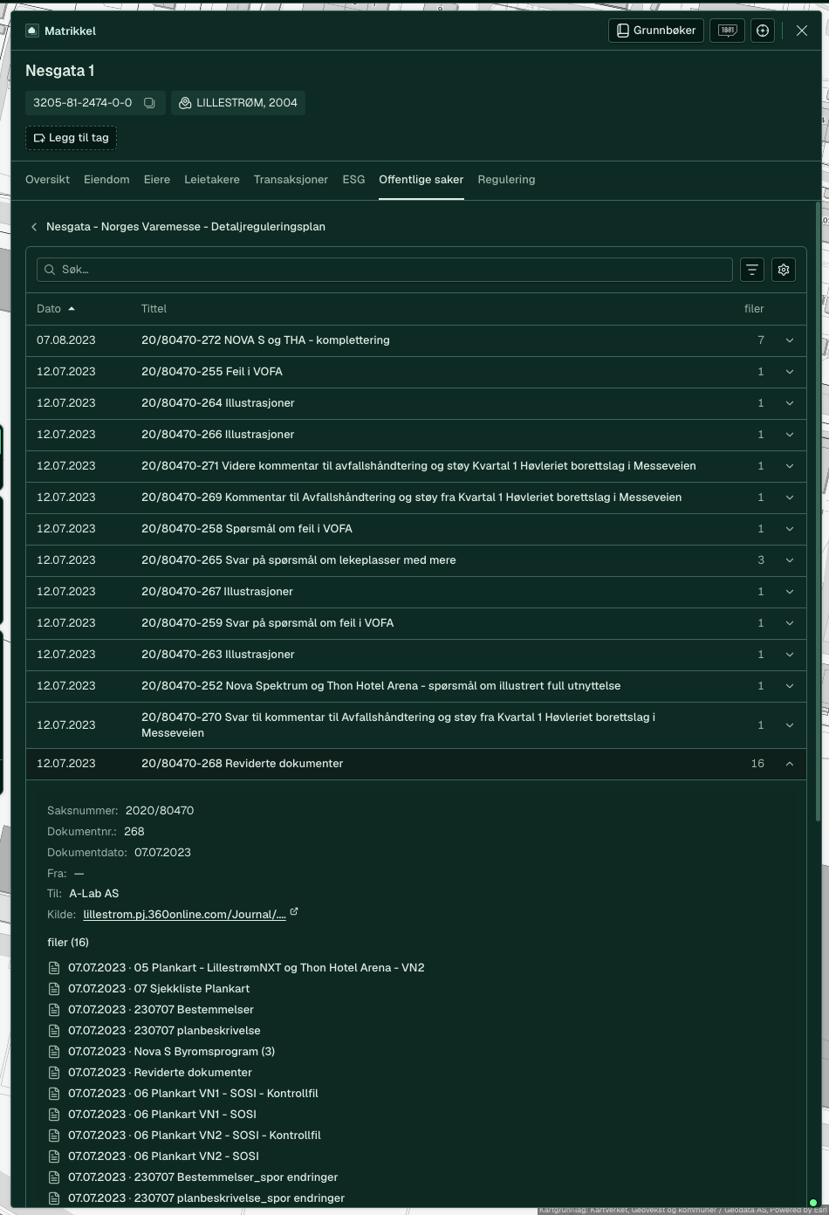Click file count 7 in NOVA S row
Viewport: 829px width, 1215px height.
pyautogui.click(x=761, y=340)
